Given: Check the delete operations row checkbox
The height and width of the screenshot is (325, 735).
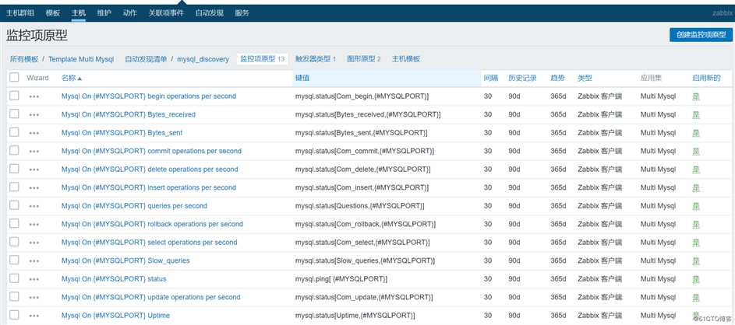Looking at the screenshot, I should (14, 169).
